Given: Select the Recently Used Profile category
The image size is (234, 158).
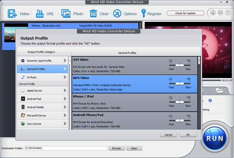Looking at the screenshot, I should pyautogui.click(x=42, y=61).
